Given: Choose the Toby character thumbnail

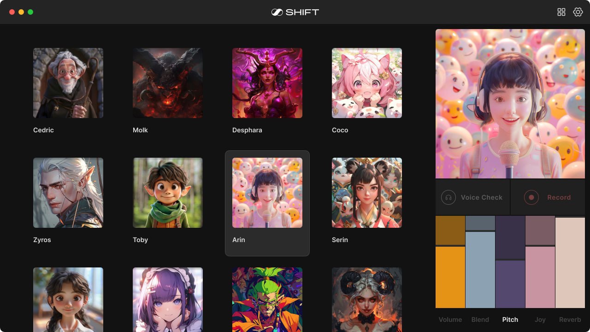Looking at the screenshot, I should (x=168, y=193).
